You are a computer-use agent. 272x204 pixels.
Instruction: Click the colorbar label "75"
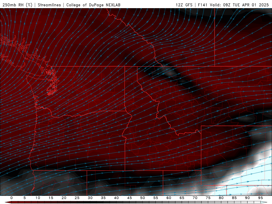208,198
